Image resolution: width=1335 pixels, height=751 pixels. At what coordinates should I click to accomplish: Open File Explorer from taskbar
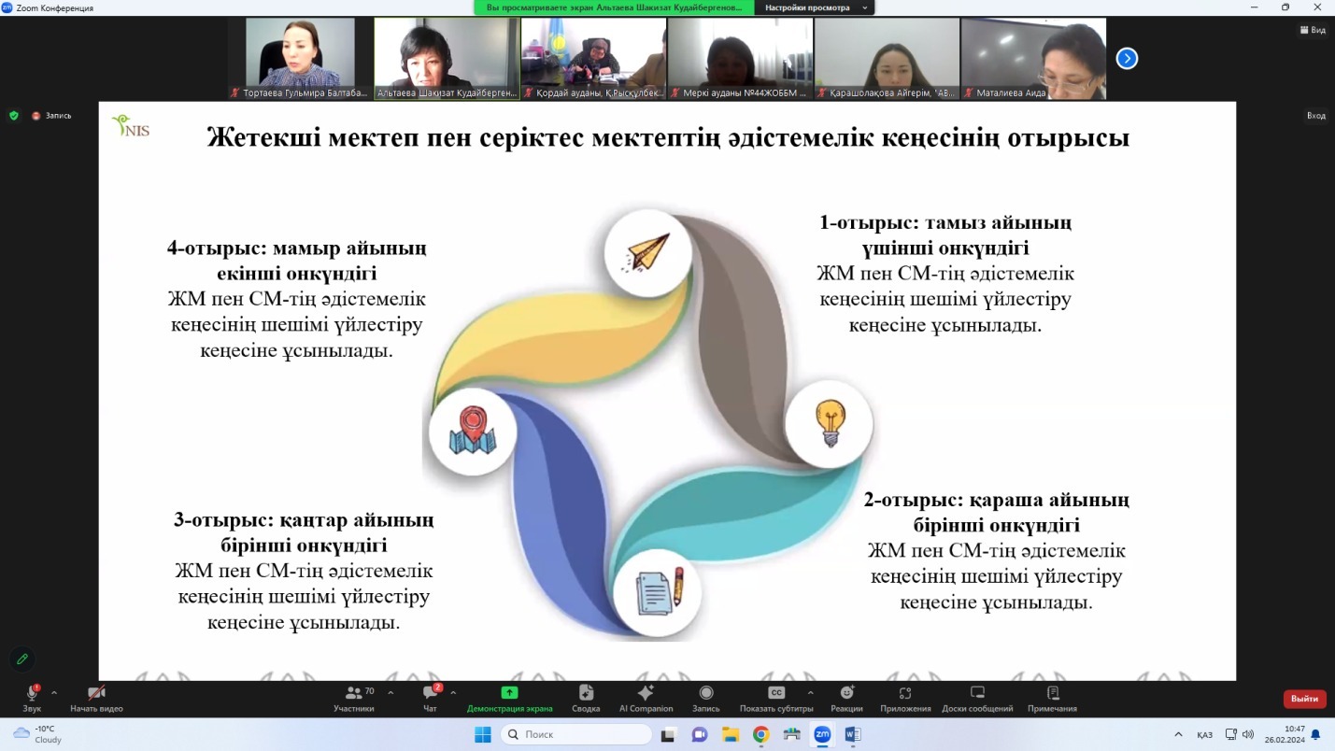tap(730, 735)
